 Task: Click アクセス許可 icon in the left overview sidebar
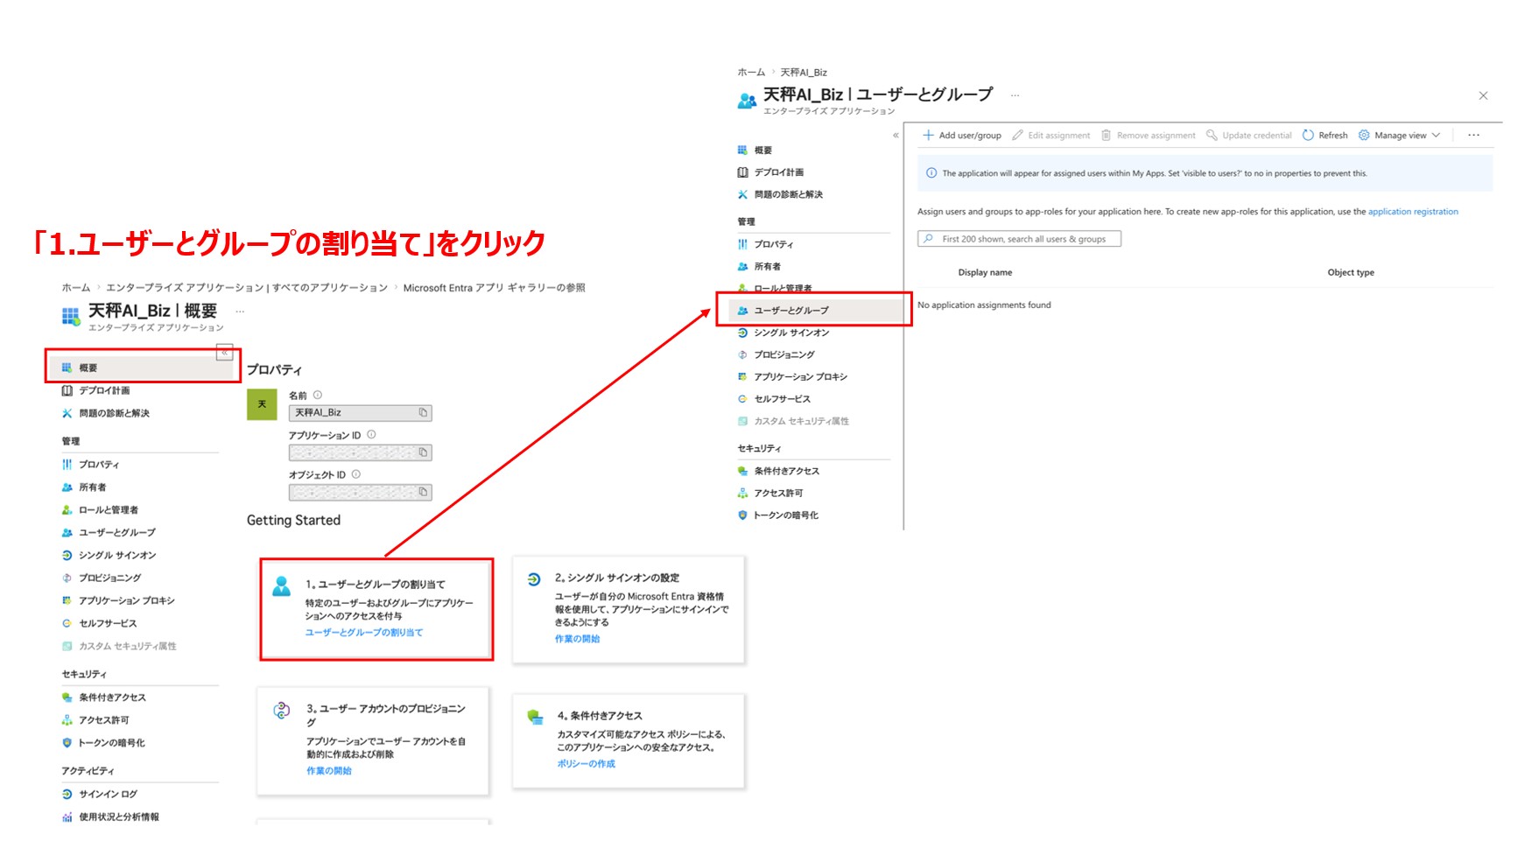pyautogui.click(x=67, y=720)
